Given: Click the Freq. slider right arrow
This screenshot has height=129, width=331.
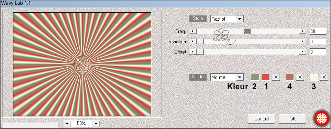Looking at the screenshot, I should 302,31.
